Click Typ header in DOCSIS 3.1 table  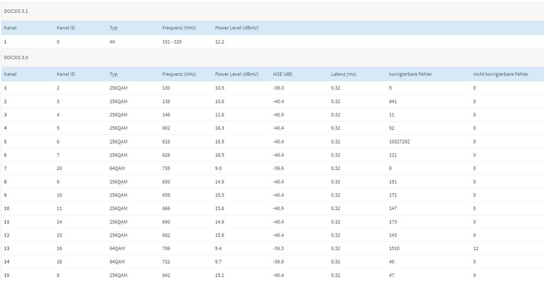[x=113, y=28]
